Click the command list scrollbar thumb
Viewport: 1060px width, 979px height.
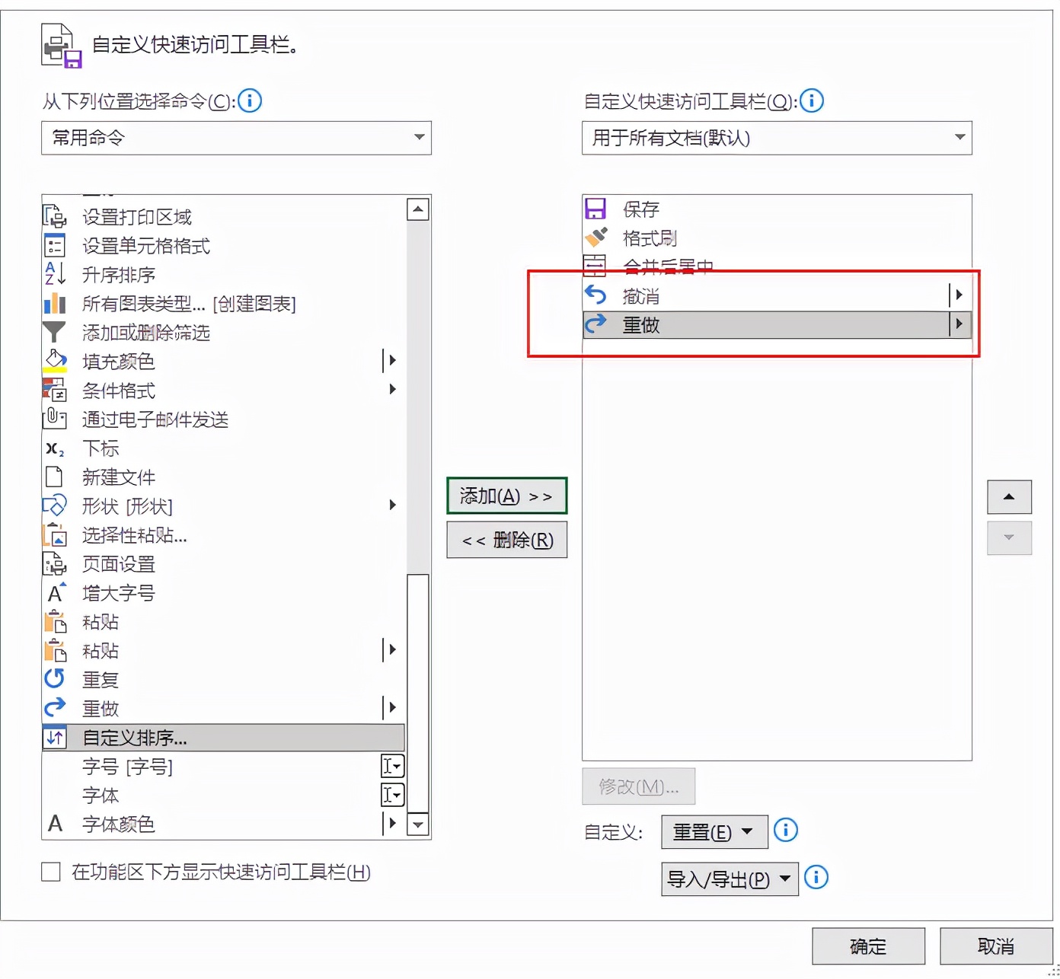(418, 693)
